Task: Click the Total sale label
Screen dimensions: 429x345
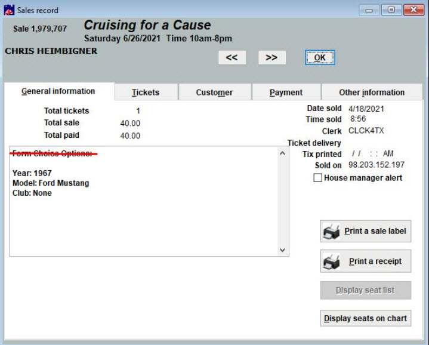Action: click(x=61, y=122)
